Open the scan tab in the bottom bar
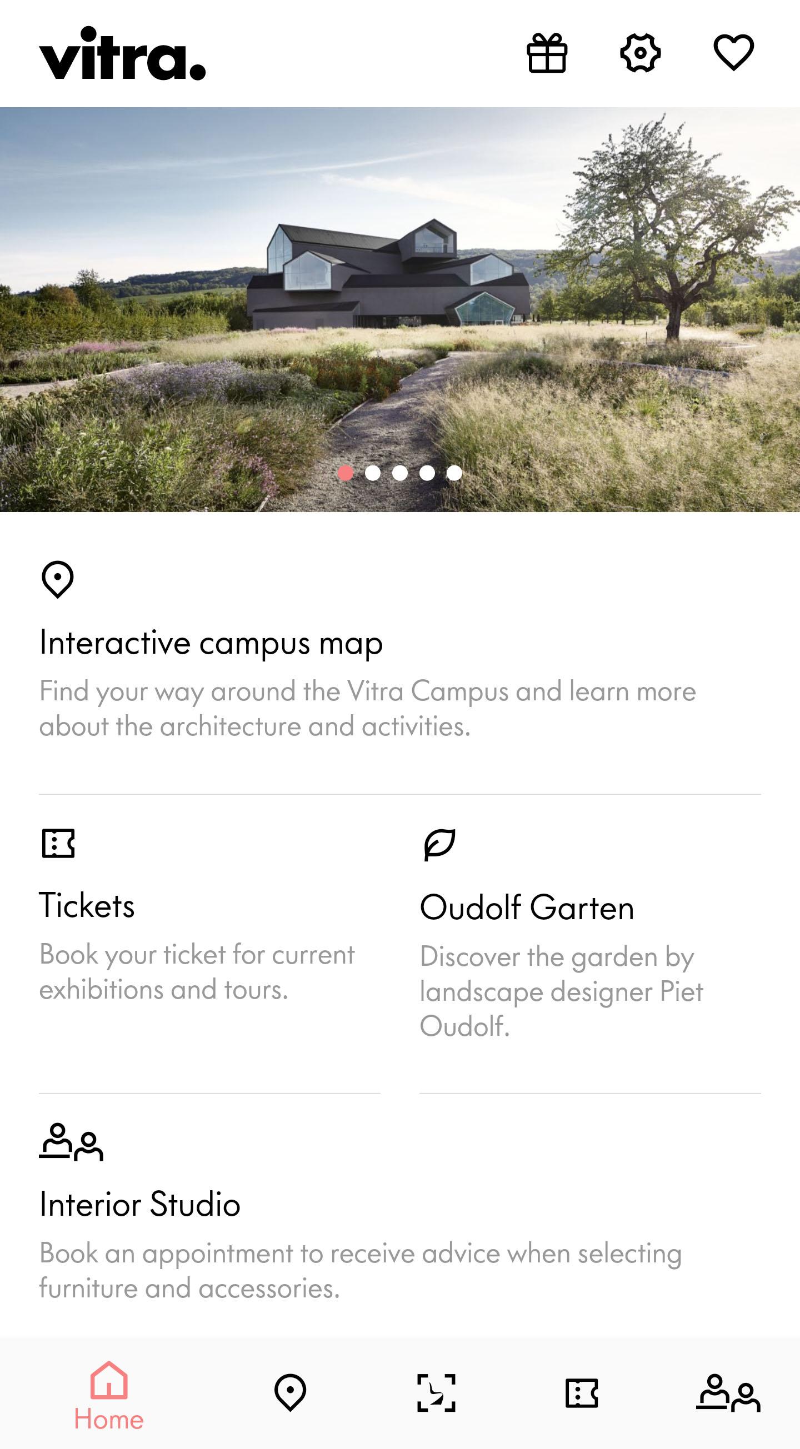Screen dimensions: 800x1449 (436, 1393)
